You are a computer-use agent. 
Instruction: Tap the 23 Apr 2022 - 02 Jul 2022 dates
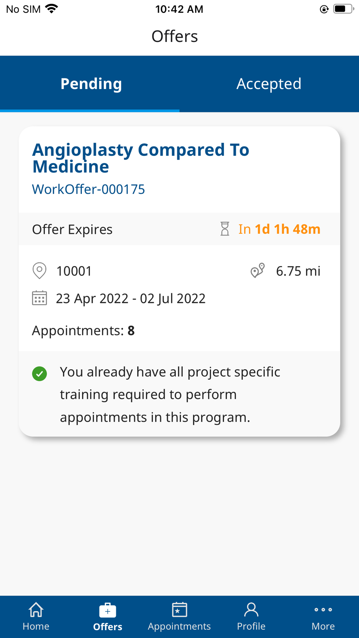coord(131,299)
